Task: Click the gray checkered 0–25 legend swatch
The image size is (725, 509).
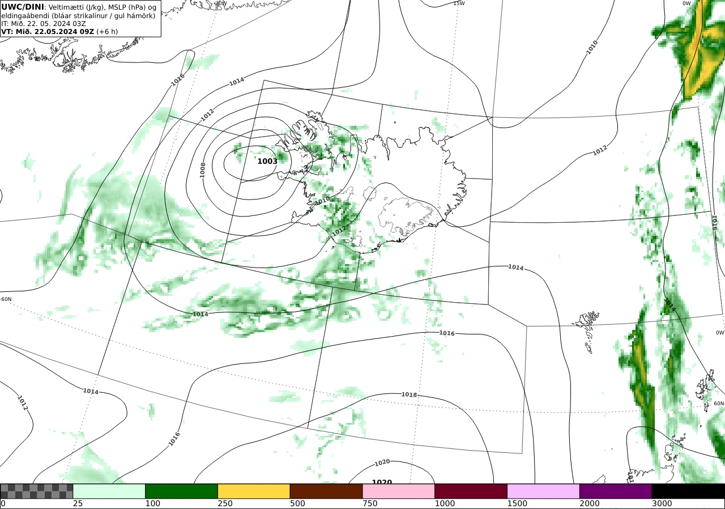Action: (x=37, y=491)
